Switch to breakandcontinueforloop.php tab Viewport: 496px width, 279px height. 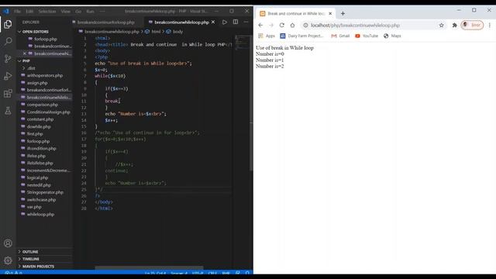point(106,22)
